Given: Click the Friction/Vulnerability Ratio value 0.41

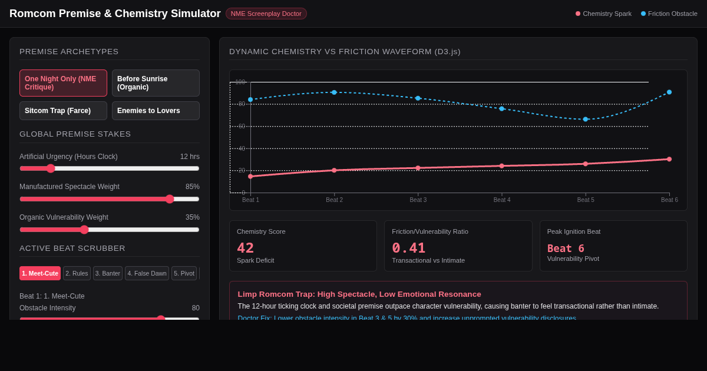Looking at the screenshot, I should click(409, 248).
